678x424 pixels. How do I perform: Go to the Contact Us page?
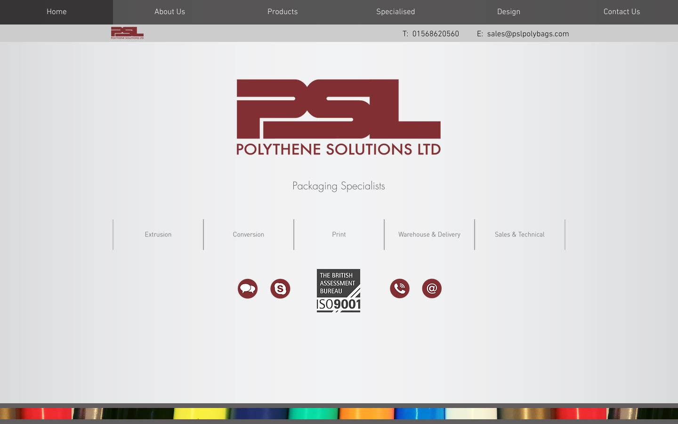pyautogui.click(x=621, y=12)
